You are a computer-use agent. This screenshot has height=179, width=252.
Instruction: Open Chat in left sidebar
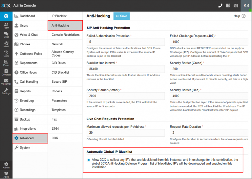[x=6, y=35]
